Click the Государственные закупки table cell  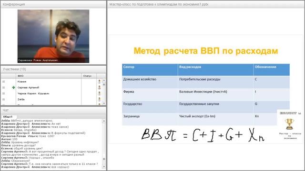(215, 106)
